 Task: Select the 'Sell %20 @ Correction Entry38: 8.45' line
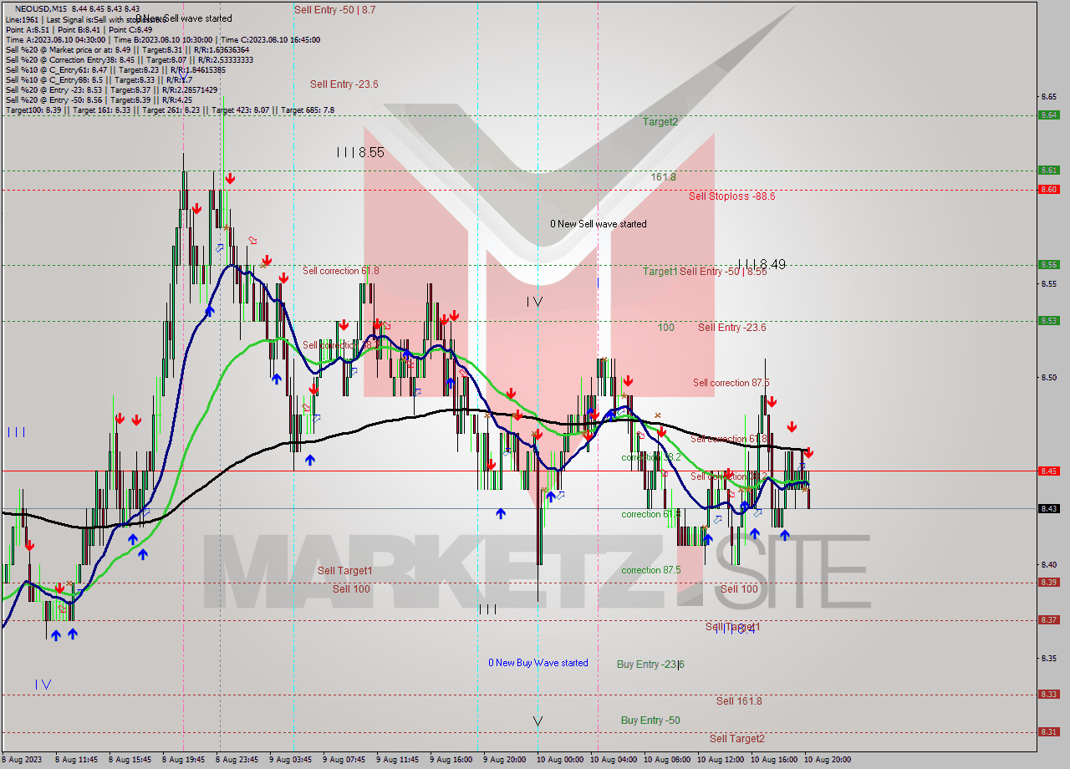129,59
